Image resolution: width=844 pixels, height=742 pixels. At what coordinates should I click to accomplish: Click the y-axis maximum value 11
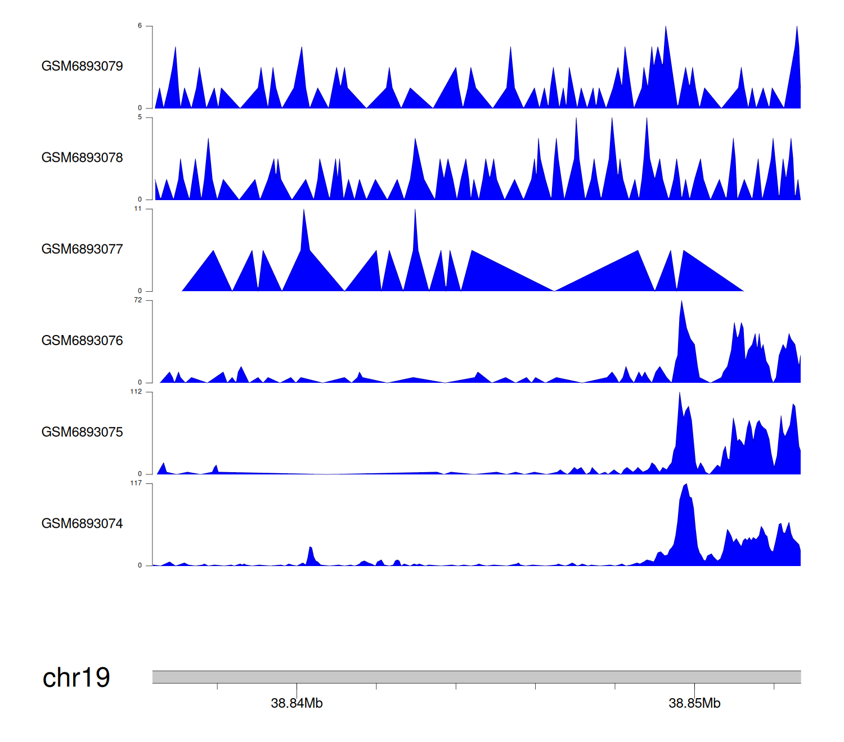(138, 209)
